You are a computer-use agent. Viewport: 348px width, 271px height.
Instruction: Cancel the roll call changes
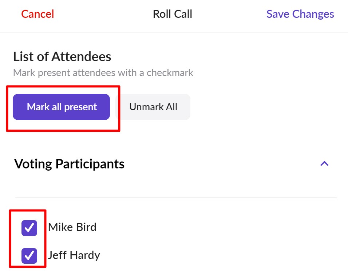tap(37, 14)
